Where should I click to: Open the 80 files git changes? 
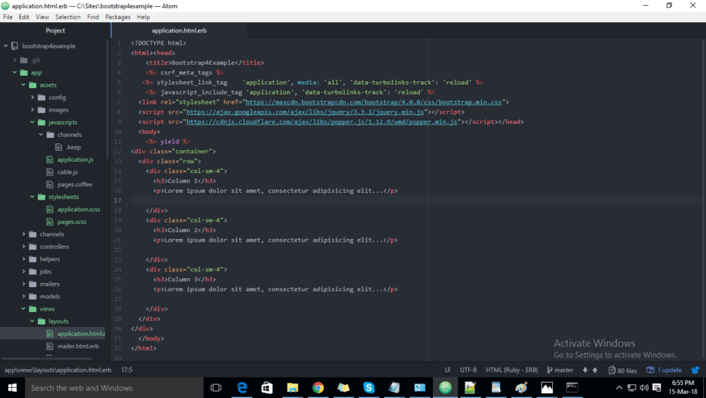tap(623, 370)
